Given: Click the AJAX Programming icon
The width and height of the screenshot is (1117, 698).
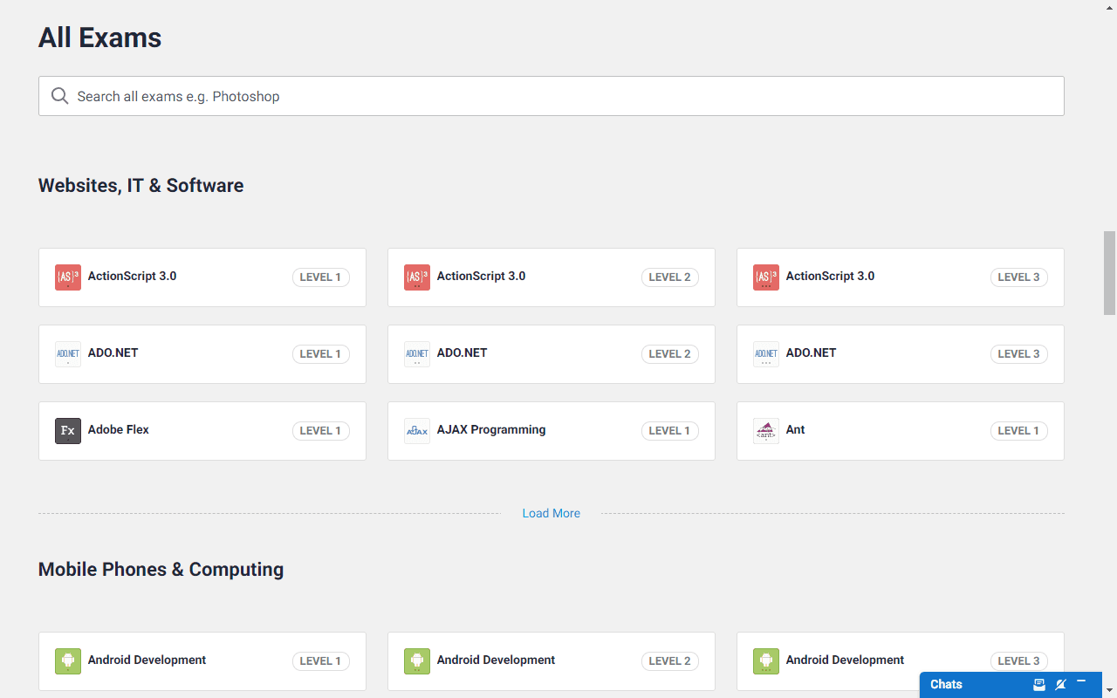Looking at the screenshot, I should click(417, 431).
